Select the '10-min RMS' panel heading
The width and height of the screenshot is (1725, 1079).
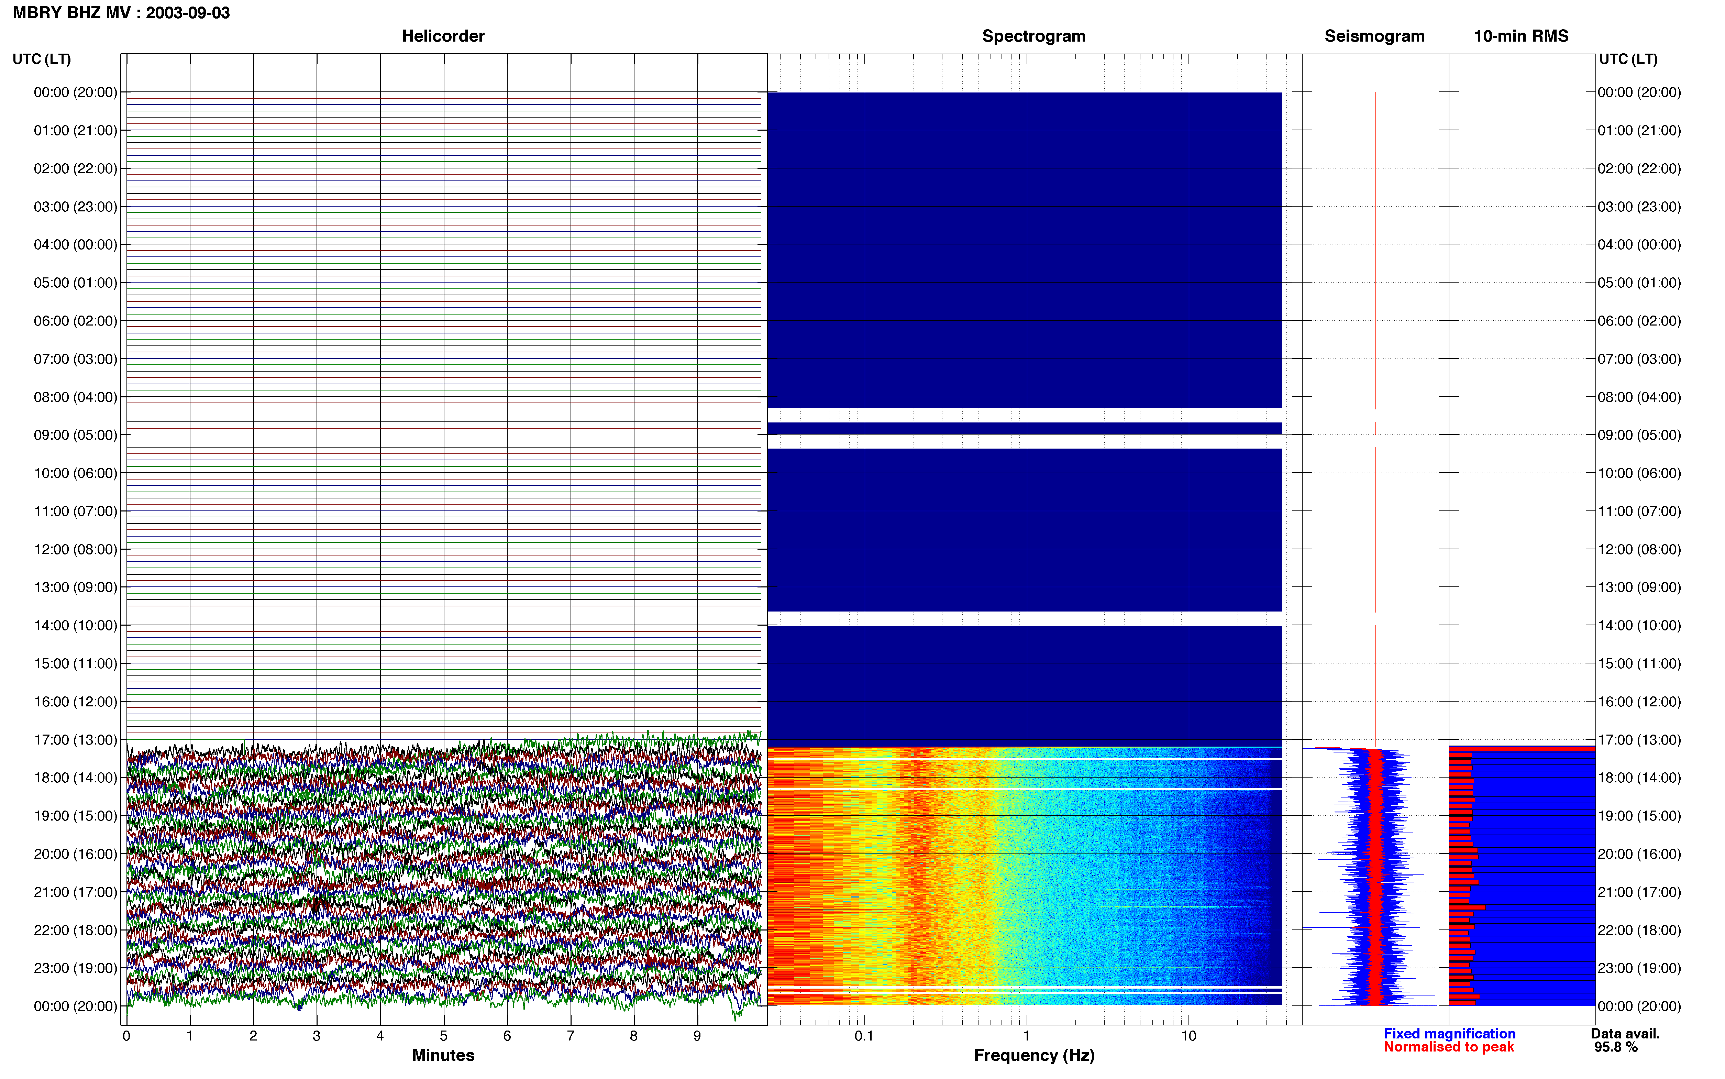1521,36
